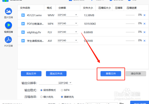Image resolution: width=149 pixels, height=104 pixels.
Task: Expand resolution dropdown for 451231.wmv
Action: (x=76, y=15)
